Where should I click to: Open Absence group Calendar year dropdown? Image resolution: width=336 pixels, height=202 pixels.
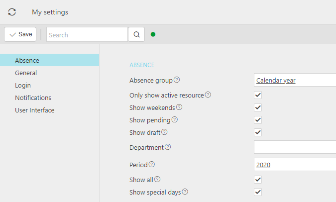coord(295,80)
